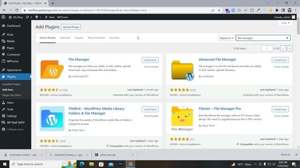Open the Add New submenu item

tap(7, 90)
